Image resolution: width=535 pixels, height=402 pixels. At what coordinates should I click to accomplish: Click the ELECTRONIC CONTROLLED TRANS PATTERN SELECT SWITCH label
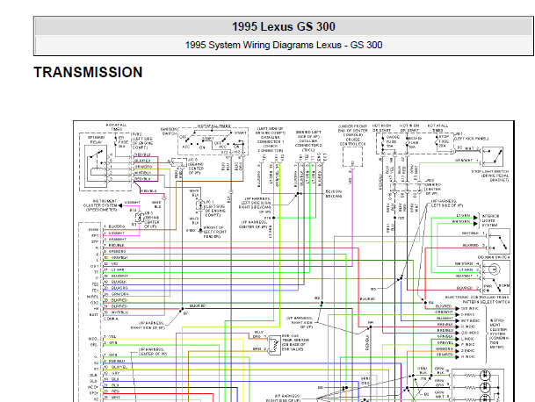[x=477, y=299]
